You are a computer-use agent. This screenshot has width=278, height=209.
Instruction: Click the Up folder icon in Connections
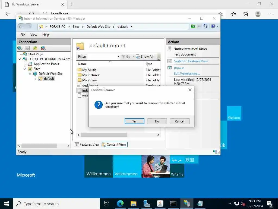[35, 48]
